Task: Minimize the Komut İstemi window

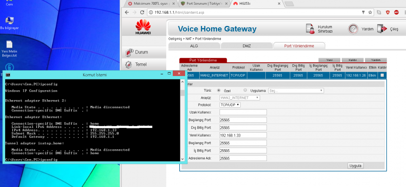Action: point(162,75)
